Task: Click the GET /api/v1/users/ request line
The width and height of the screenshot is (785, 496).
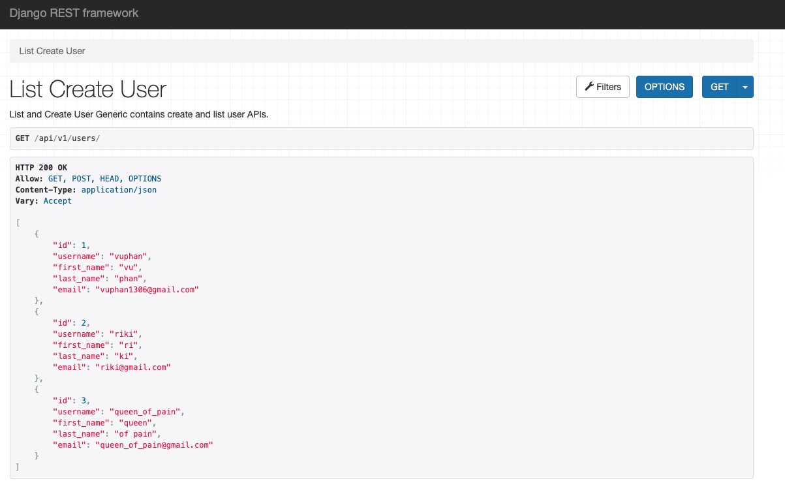Action: [x=57, y=138]
